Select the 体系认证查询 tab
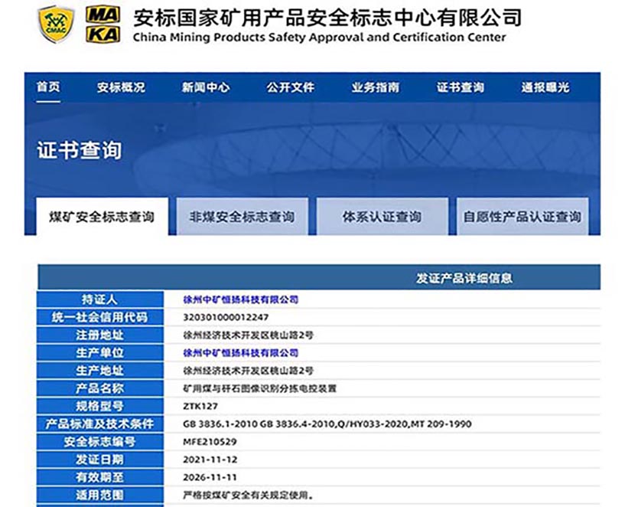Screen dimensions: 625x507 click(x=382, y=217)
